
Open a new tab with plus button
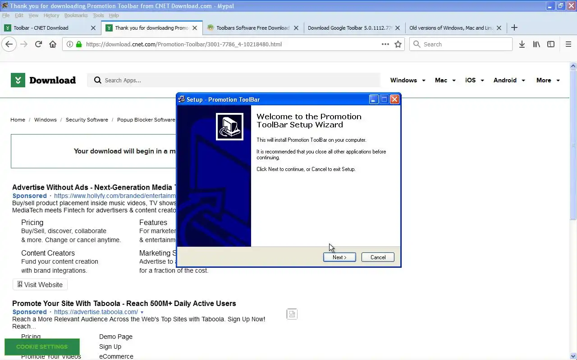click(x=514, y=27)
